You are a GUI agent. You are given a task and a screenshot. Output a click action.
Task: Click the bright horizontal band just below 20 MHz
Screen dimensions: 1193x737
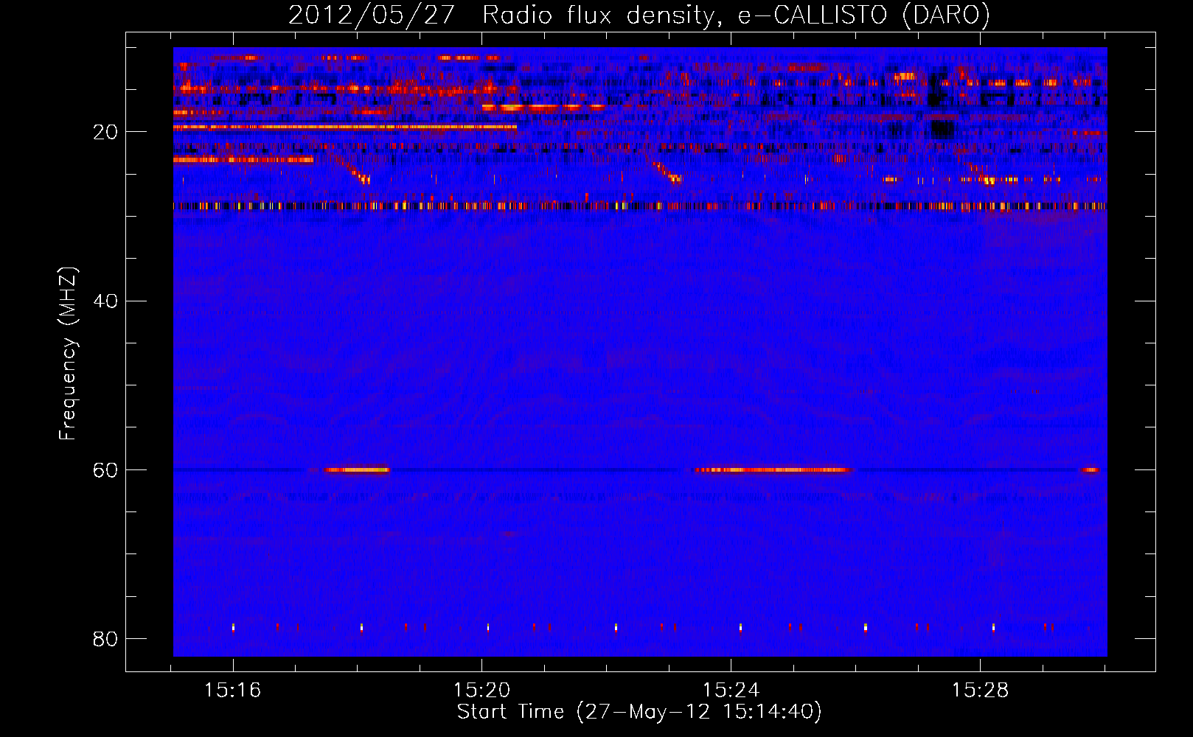[345, 127]
